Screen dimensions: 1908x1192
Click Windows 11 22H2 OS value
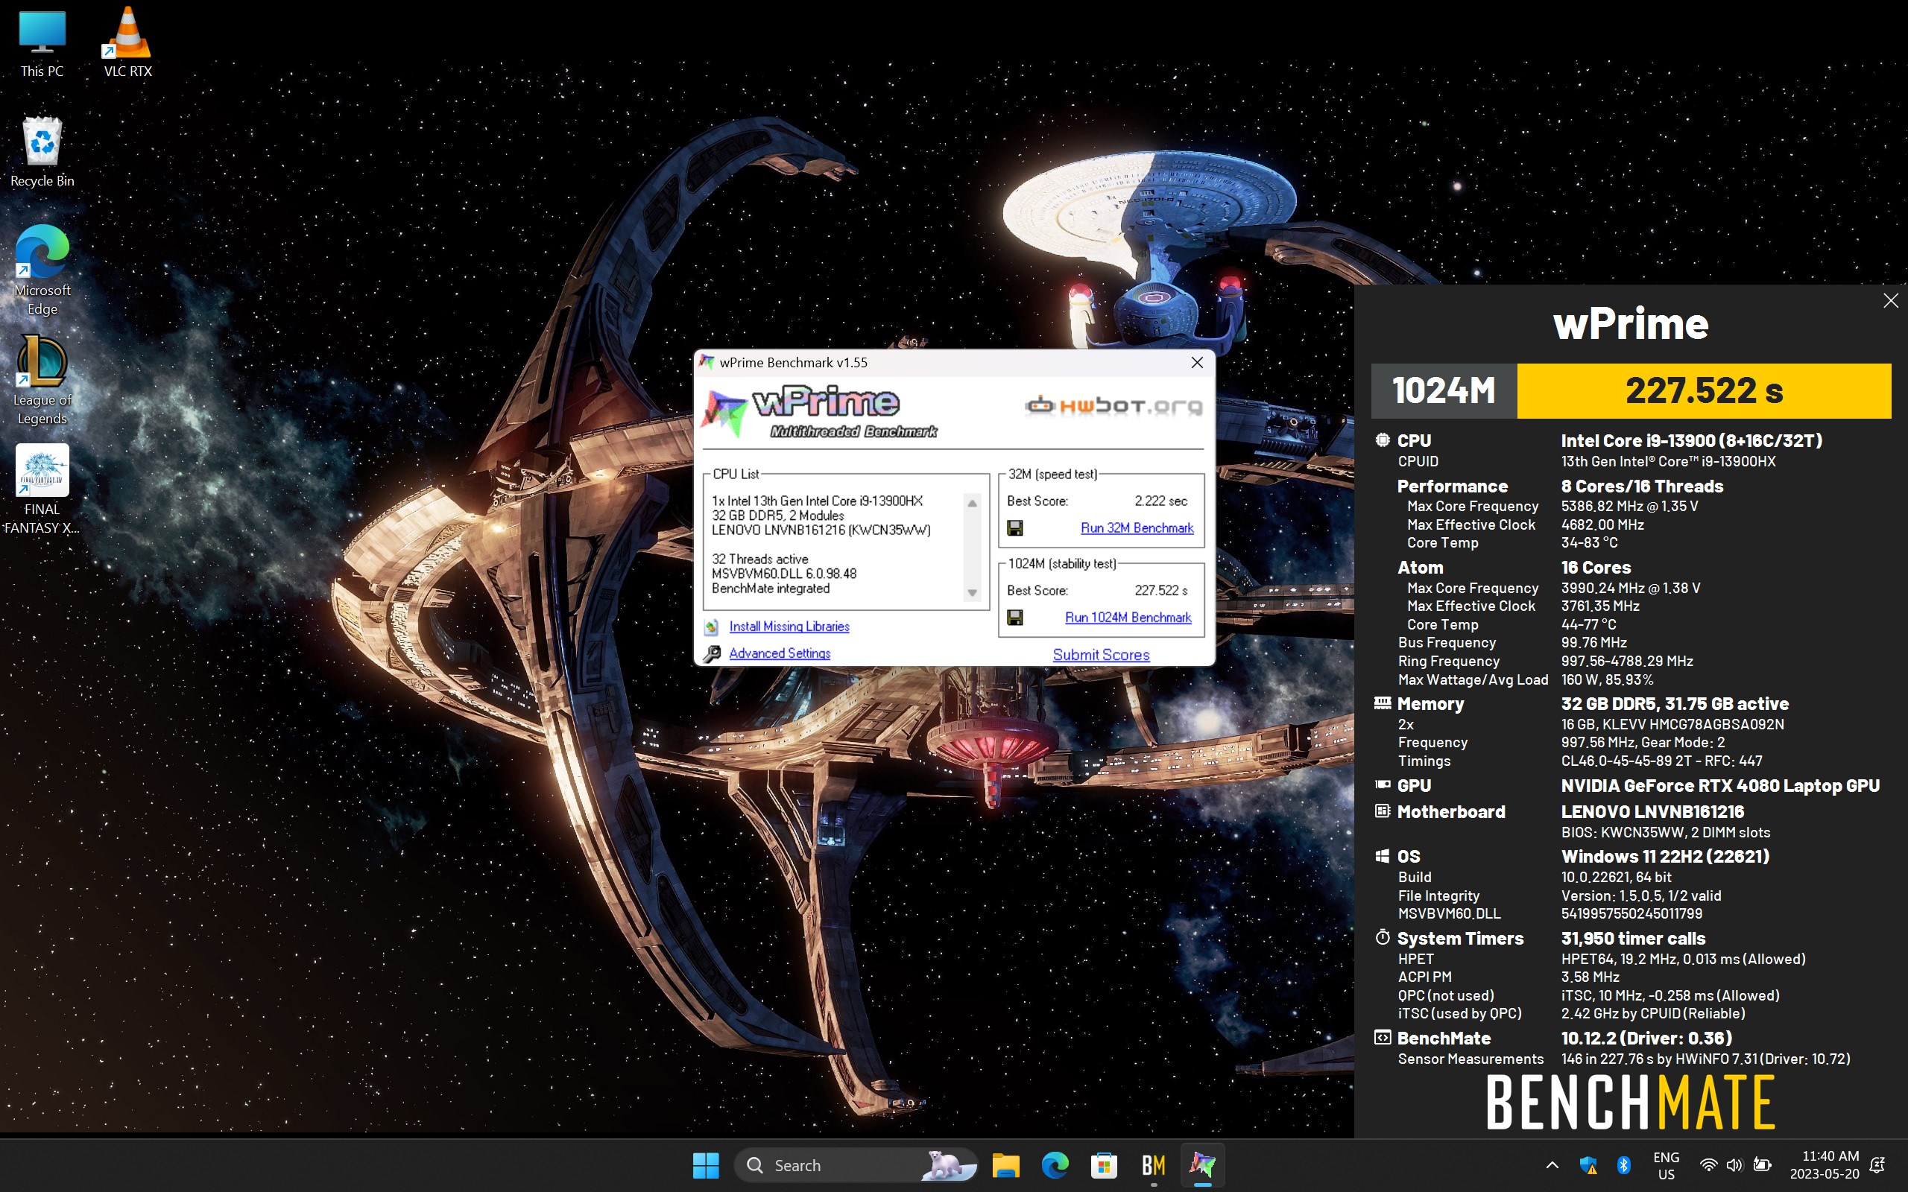click(1665, 856)
